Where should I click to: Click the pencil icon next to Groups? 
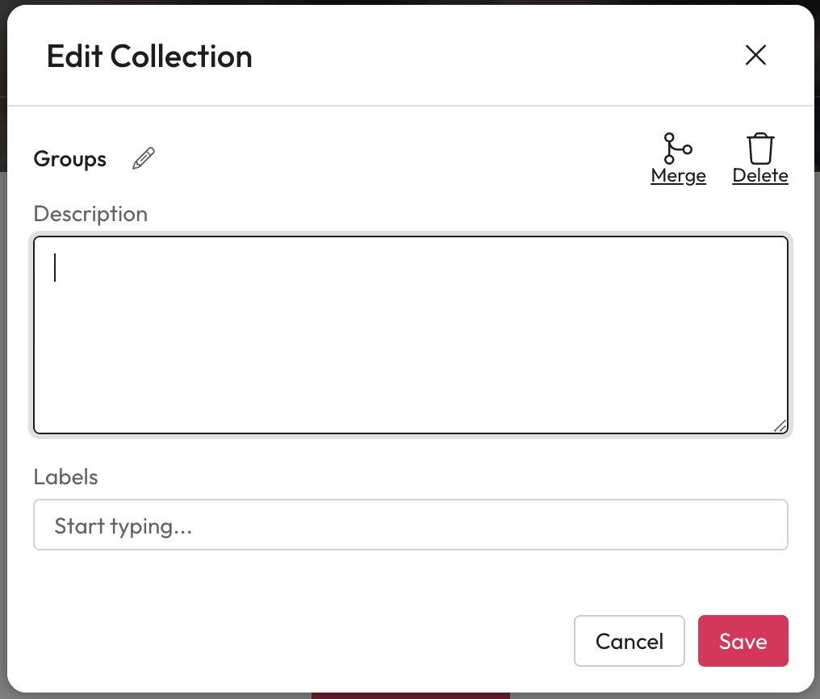pyautogui.click(x=144, y=158)
